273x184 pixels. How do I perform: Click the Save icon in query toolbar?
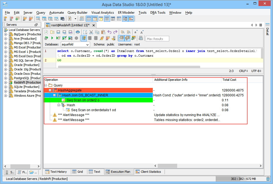58,32
